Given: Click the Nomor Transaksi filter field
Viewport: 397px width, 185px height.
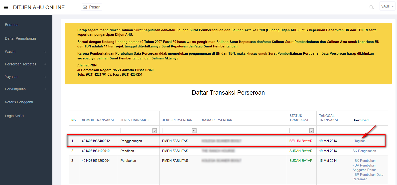Looking at the screenshot, I should point(98,131).
